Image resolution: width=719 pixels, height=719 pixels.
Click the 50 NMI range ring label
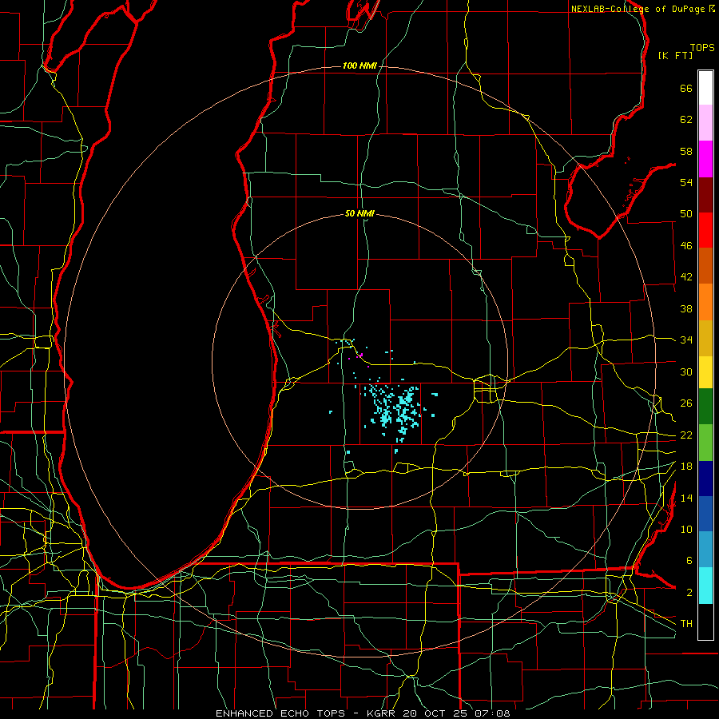pyautogui.click(x=359, y=213)
